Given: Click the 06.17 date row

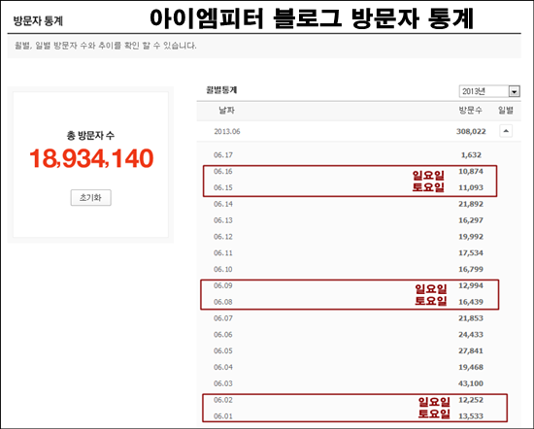Looking at the screenshot, I should [358, 155].
